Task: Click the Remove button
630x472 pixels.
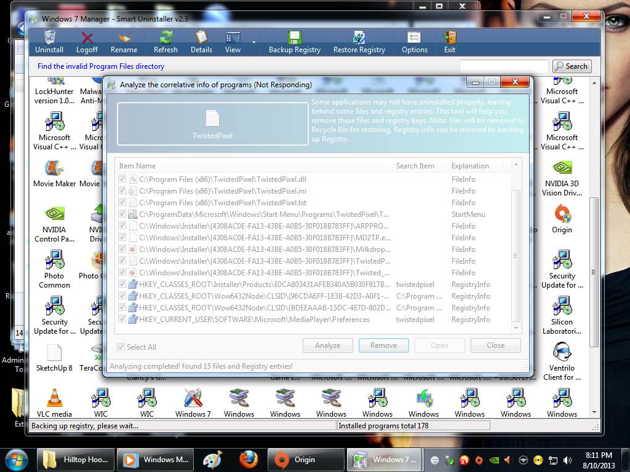Action: (x=383, y=345)
